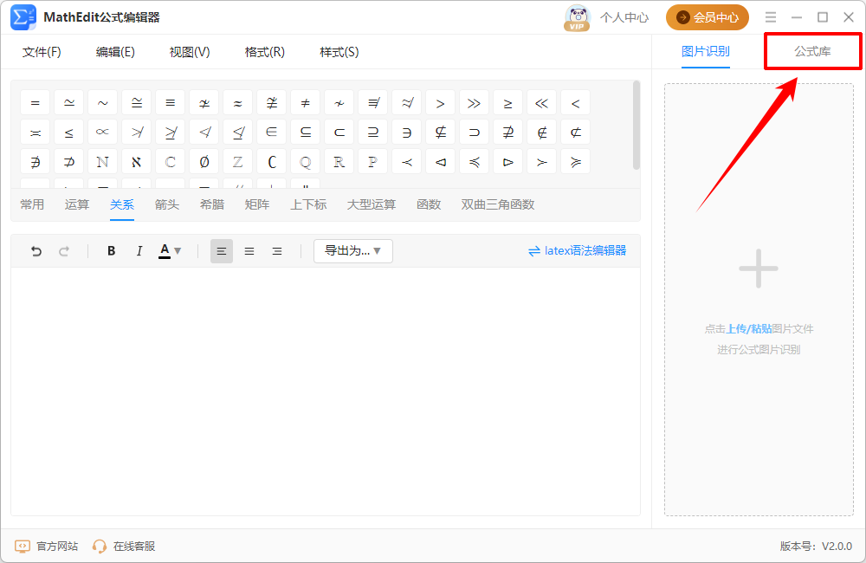
Task: Insert the single less-than (<) symbol
Action: point(575,103)
